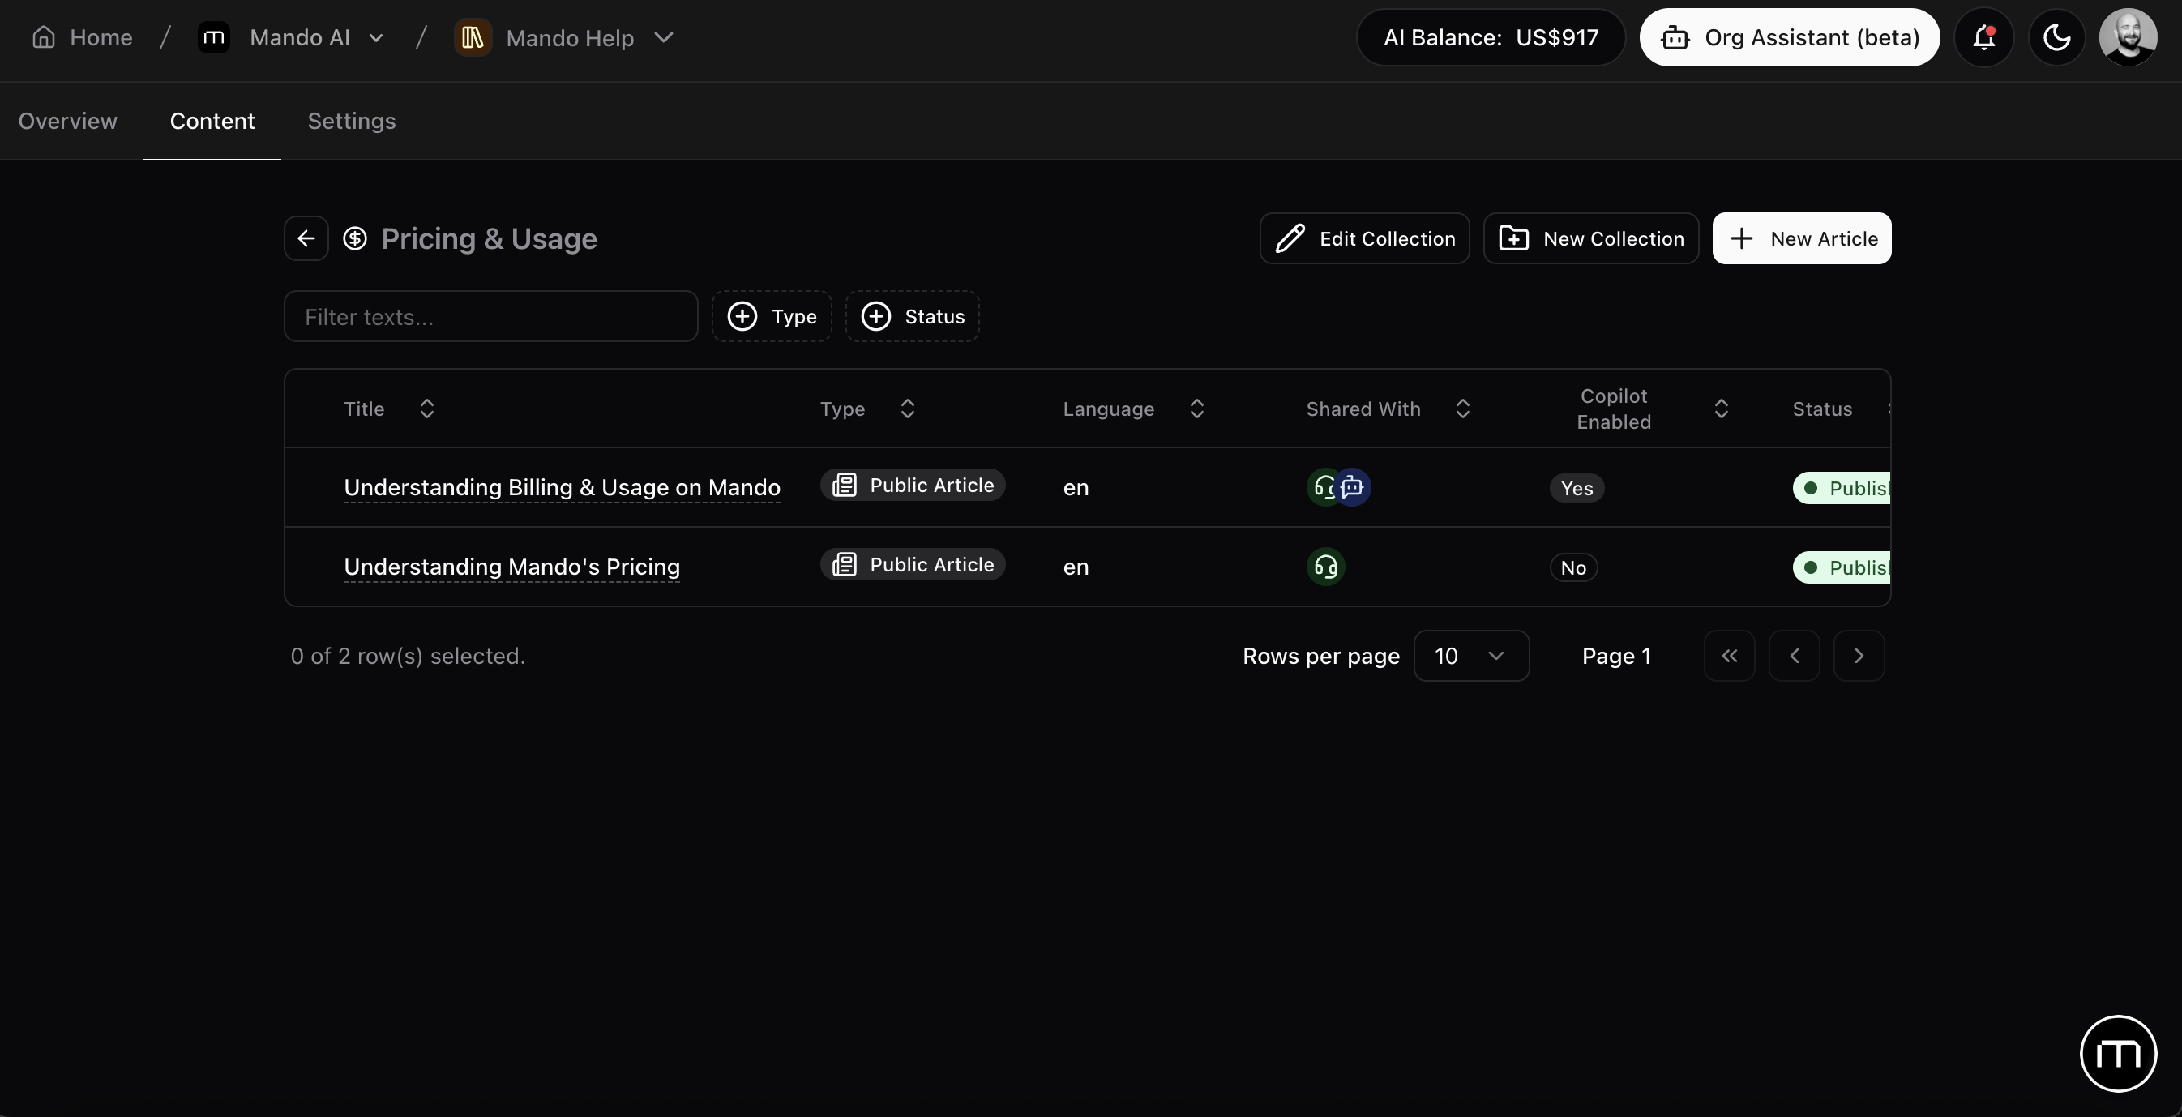Click the '0 of 2 row(s) selected' text

(408, 656)
